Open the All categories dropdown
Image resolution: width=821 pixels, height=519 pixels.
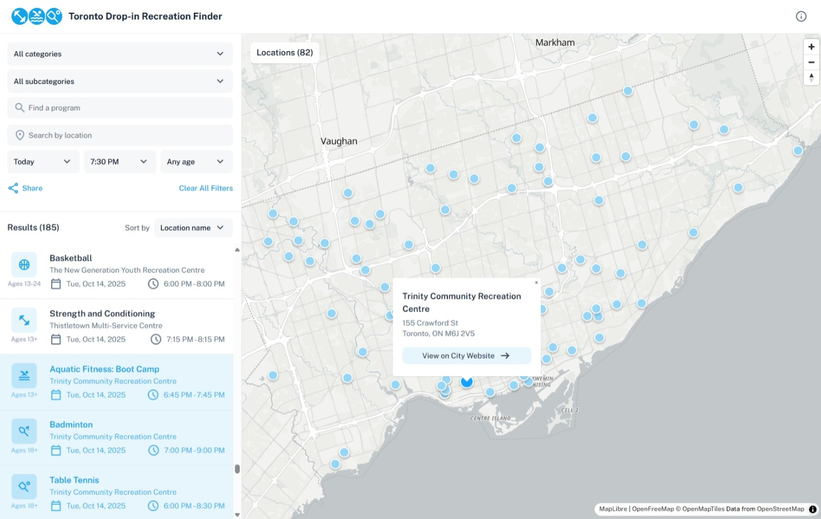(x=120, y=54)
